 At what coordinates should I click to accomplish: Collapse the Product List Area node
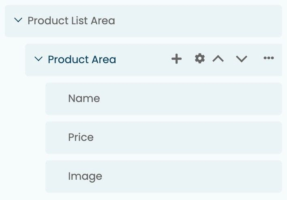[18, 20]
